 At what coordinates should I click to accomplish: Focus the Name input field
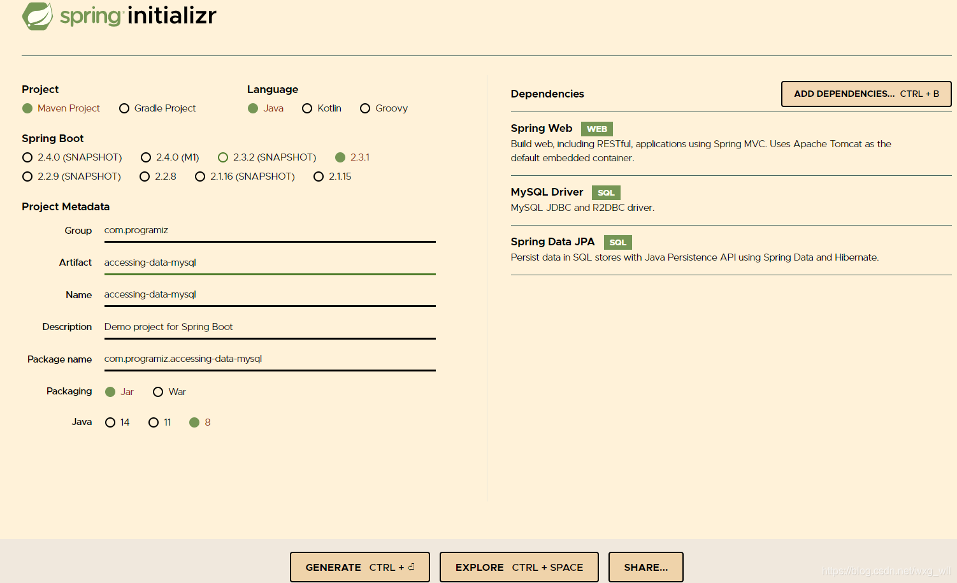[x=270, y=294]
